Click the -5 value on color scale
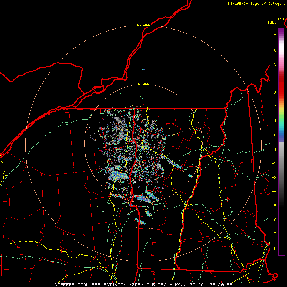This screenshot has height=287, width=287. click(274, 206)
